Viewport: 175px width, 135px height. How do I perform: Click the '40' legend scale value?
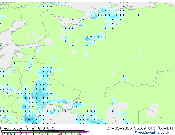(73, 134)
